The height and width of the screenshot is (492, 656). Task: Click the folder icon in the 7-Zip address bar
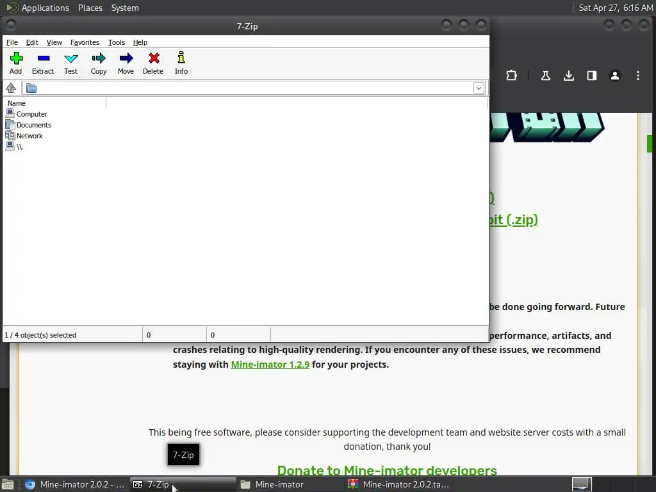[31, 88]
